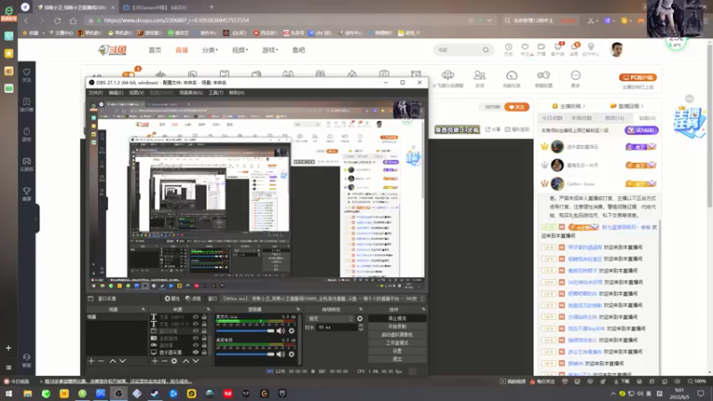The image size is (713, 401).
Task: Toggle visibility of 文本 (GDI+) 2 source
Action: pos(195,324)
